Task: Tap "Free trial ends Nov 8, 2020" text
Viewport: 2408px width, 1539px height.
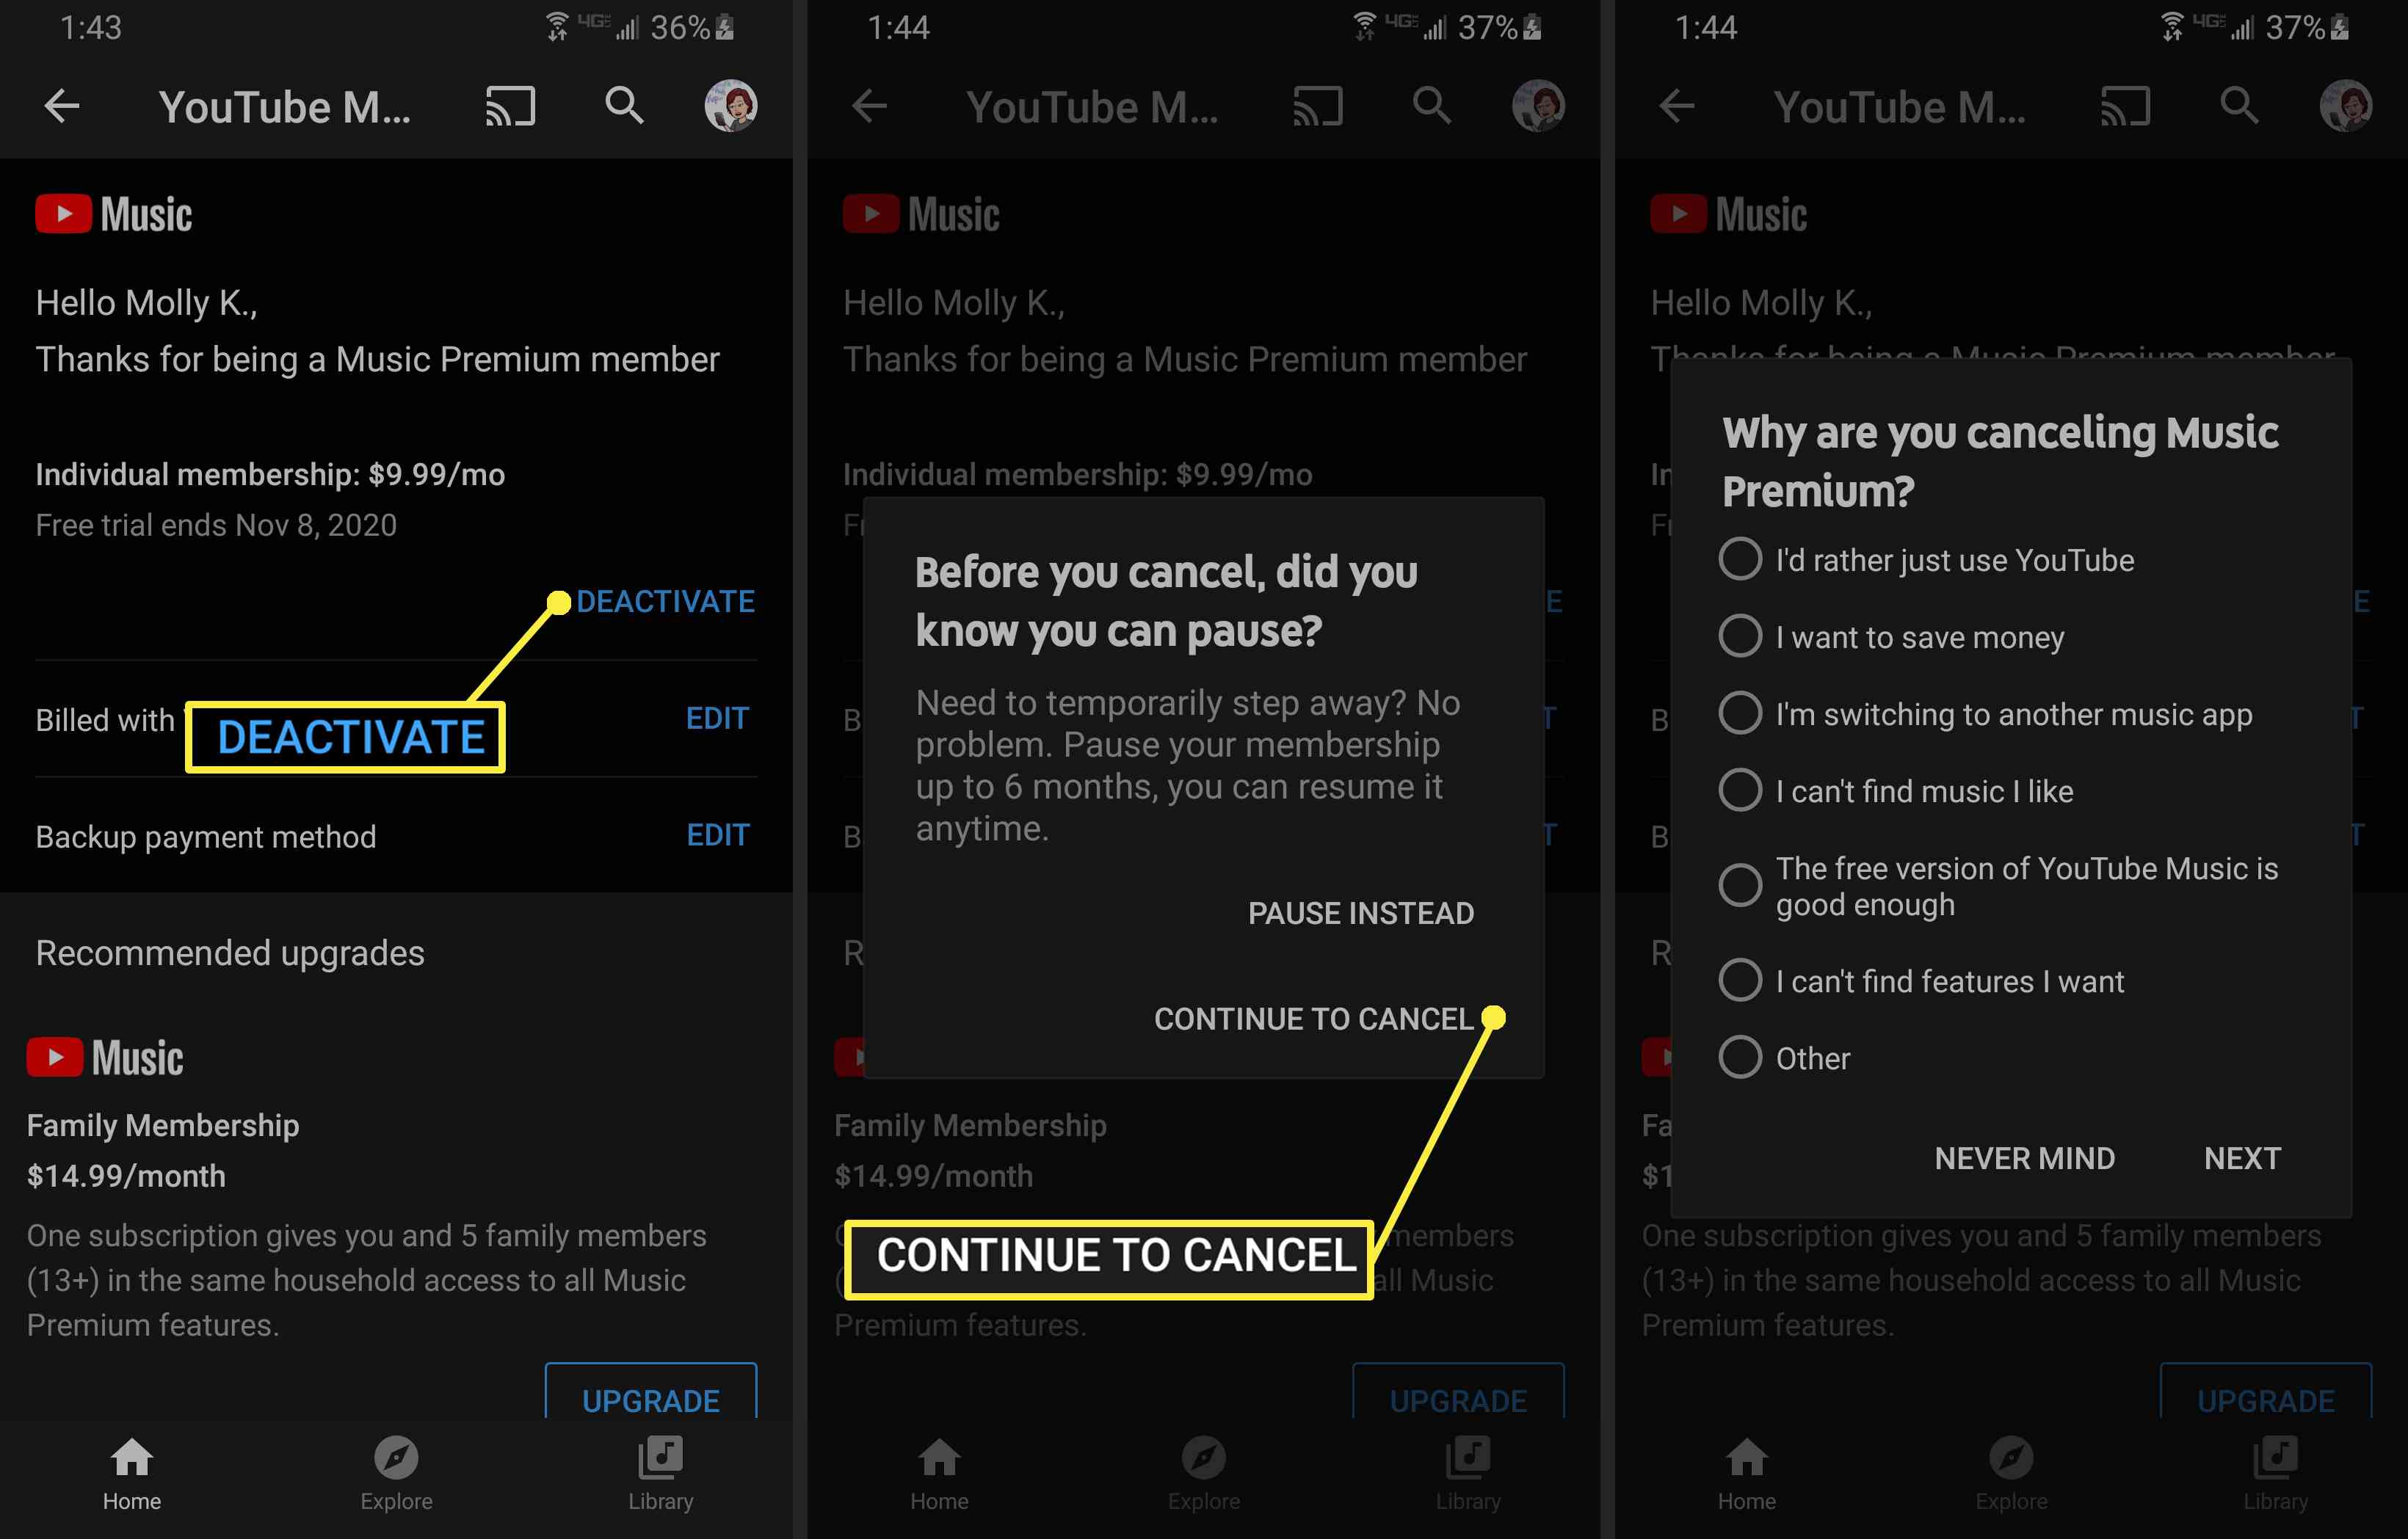Action: (216, 525)
